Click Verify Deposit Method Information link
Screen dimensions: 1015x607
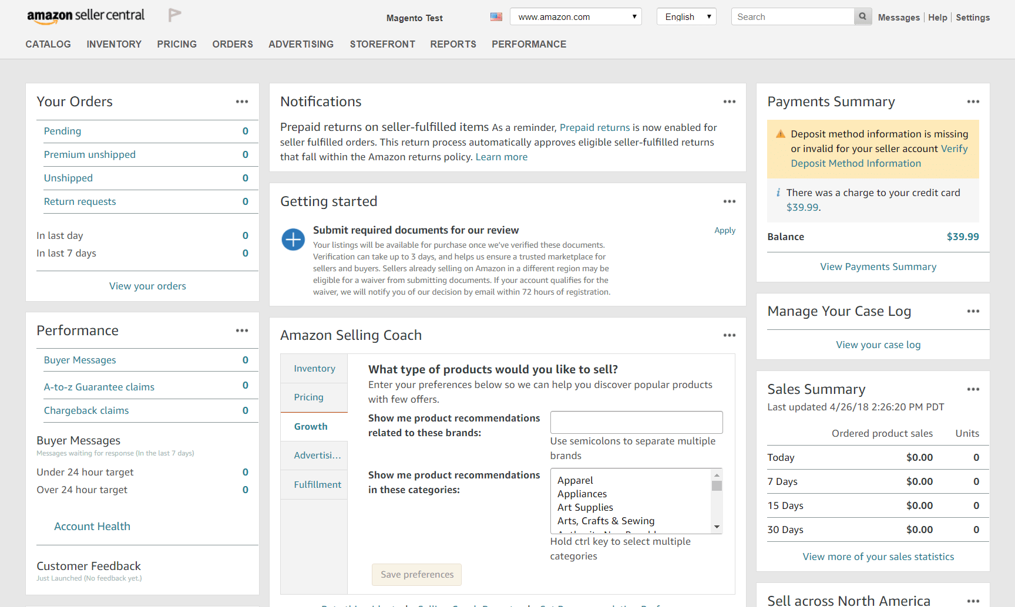click(x=856, y=163)
